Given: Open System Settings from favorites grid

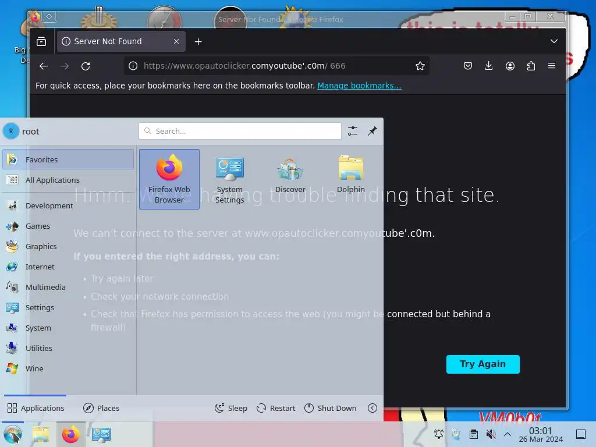Looking at the screenshot, I should click(x=229, y=179).
